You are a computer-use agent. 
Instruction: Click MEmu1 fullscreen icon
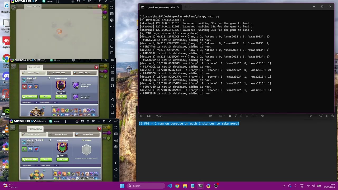(112, 66)
